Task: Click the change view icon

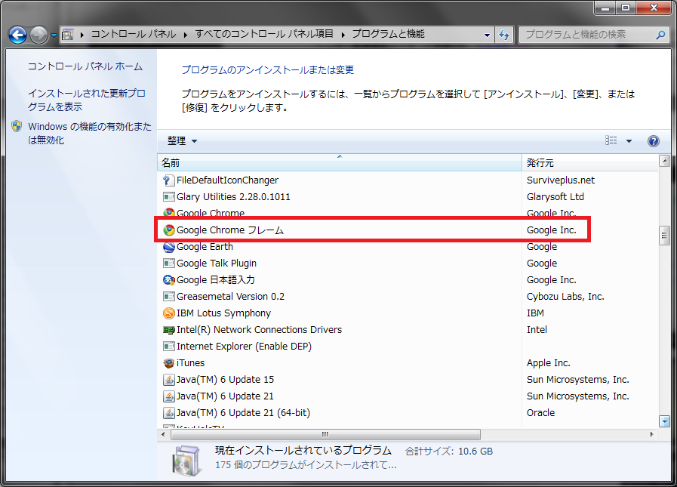Action: click(611, 140)
